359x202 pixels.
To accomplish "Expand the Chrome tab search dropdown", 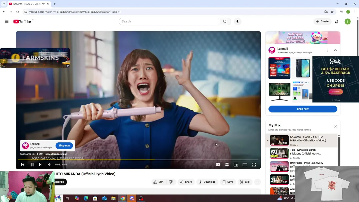I will (x=4, y=4).
